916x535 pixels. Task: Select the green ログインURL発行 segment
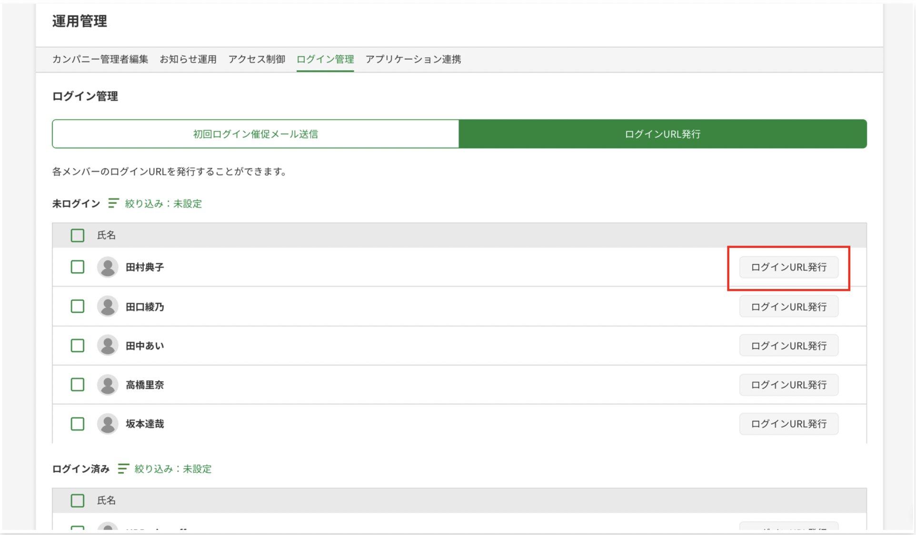[662, 134]
